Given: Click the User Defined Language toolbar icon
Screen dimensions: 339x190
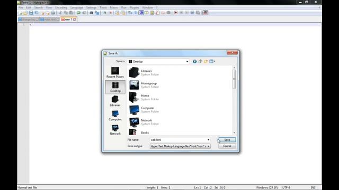Looking at the screenshot, I should 147,13.
